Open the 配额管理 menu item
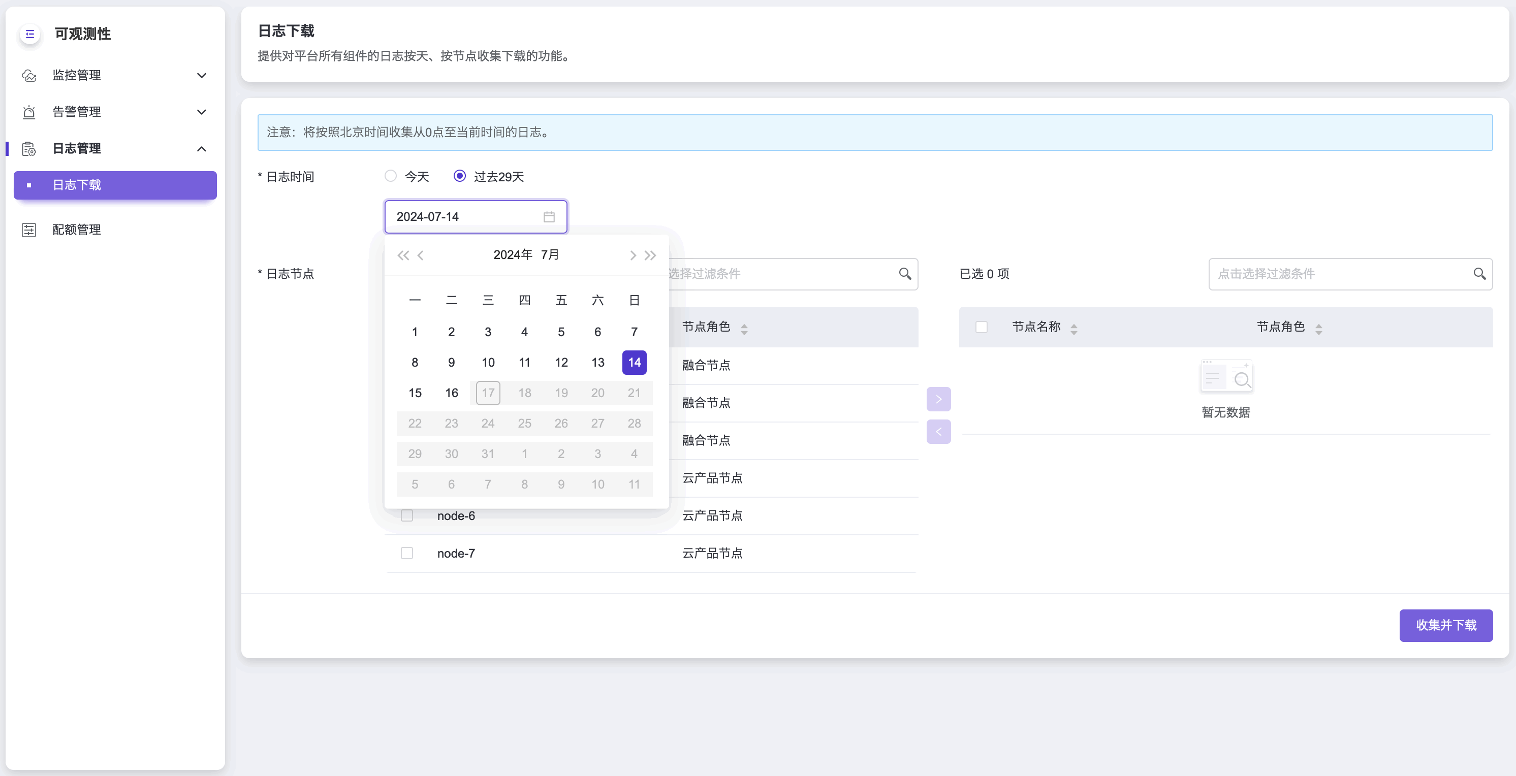This screenshot has height=776, width=1516. point(77,230)
